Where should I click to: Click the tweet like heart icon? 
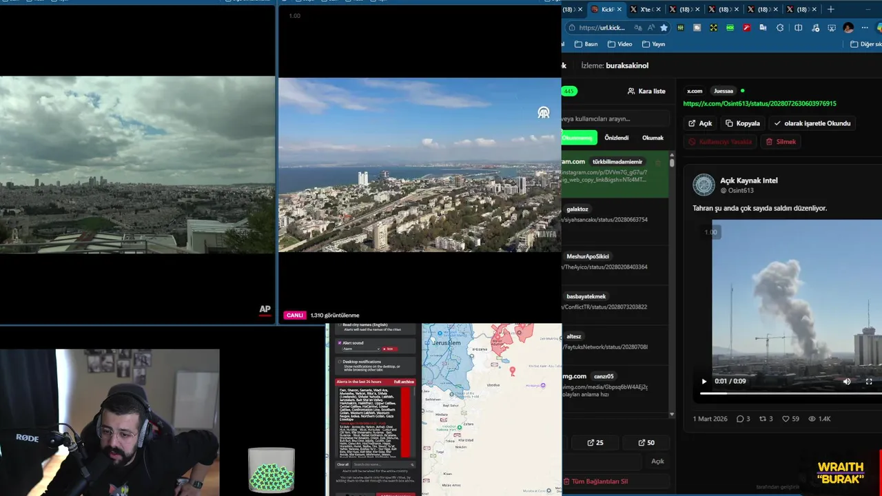click(x=786, y=419)
